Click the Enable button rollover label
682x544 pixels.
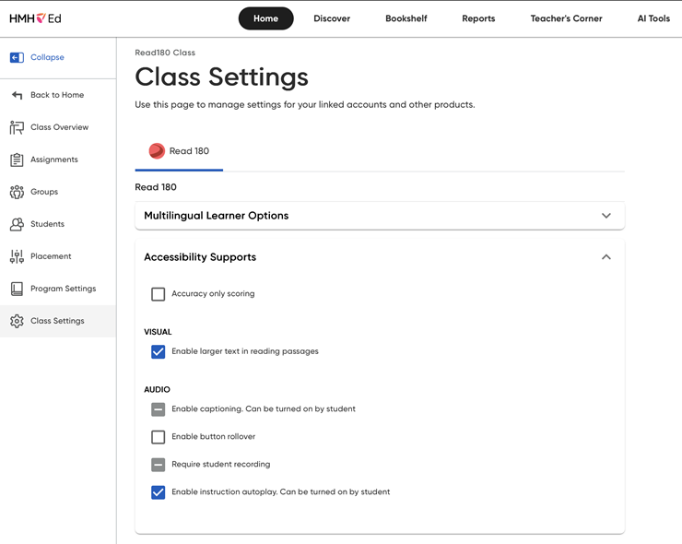[214, 436]
